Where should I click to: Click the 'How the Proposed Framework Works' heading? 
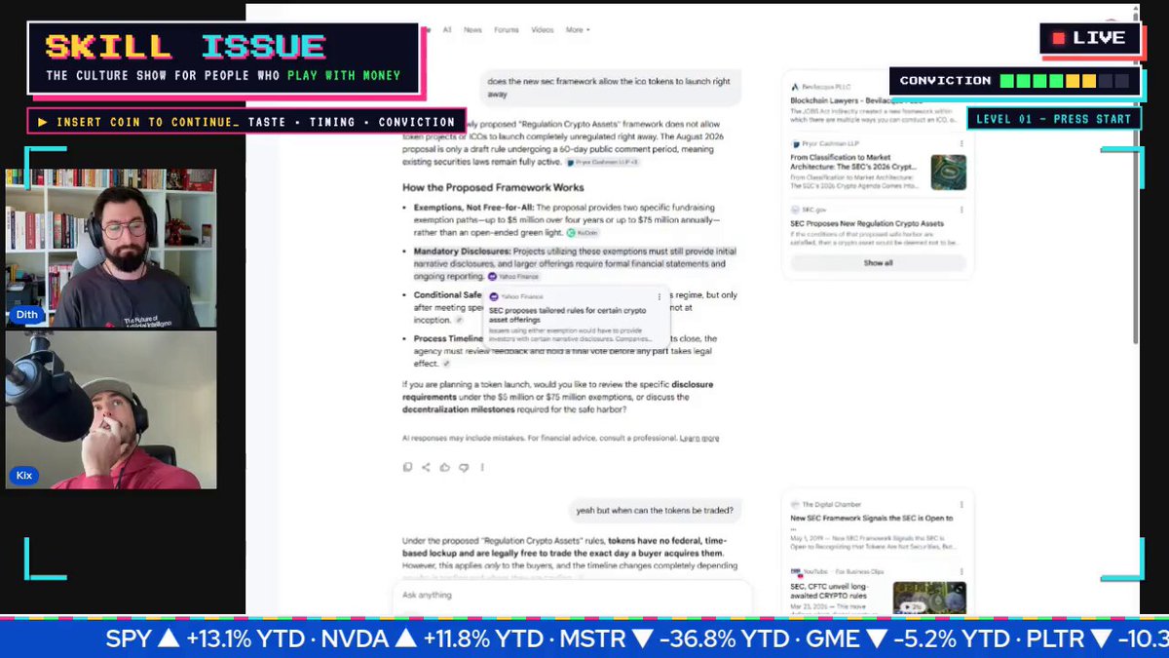tap(493, 187)
